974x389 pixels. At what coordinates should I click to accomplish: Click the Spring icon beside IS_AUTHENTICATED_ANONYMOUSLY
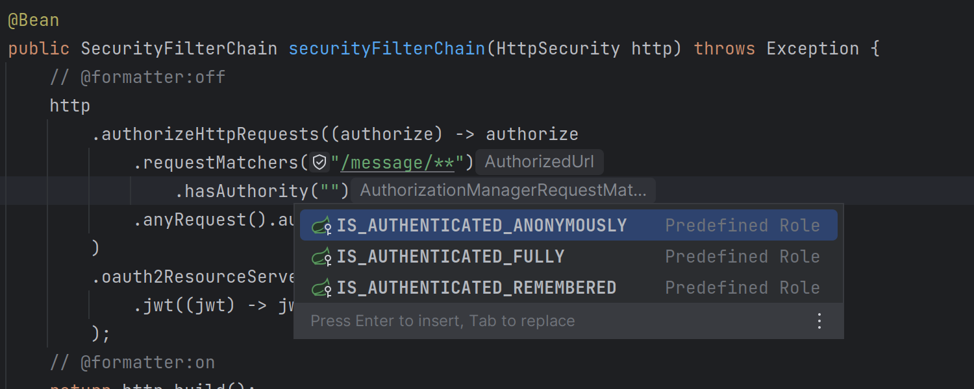point(322,226)
